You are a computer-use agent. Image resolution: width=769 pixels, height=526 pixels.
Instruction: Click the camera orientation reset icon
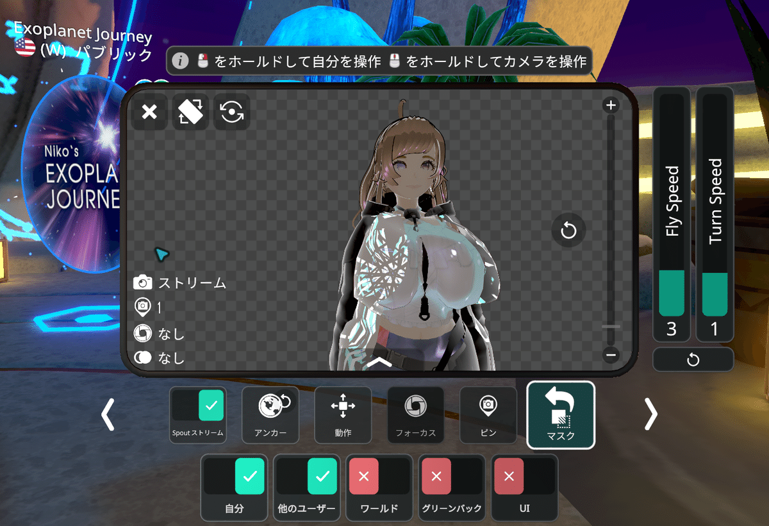(x=231, y=112)
